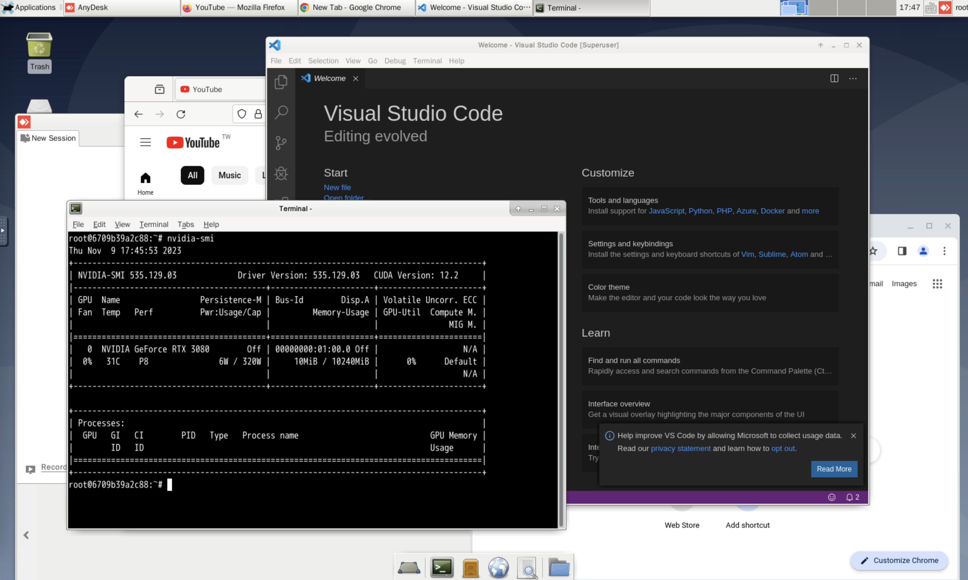968x580 pixels.
Task: Open Chrome three-dot menu
Action: coord(944,251)
